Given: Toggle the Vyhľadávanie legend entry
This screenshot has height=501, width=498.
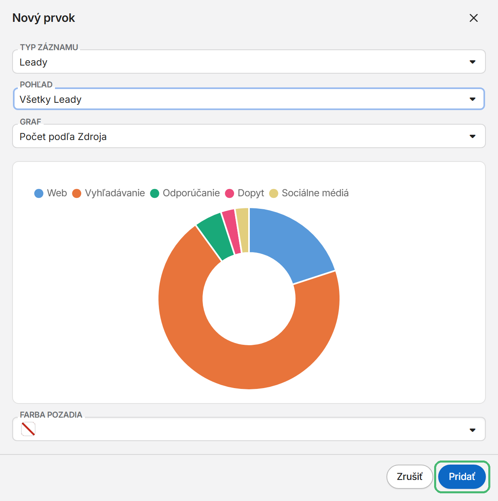Looking at the screenshot, I should (108, 193).
